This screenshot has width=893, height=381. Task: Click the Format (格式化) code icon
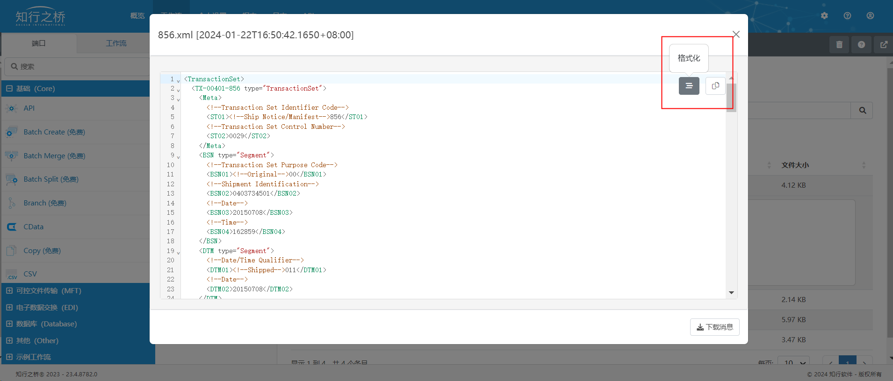click(689, 86)
